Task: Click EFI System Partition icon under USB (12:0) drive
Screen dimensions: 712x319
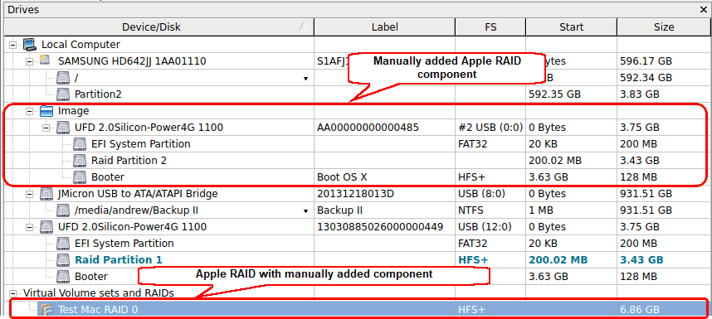Action: pyautogui.click(x=63, y=244)
